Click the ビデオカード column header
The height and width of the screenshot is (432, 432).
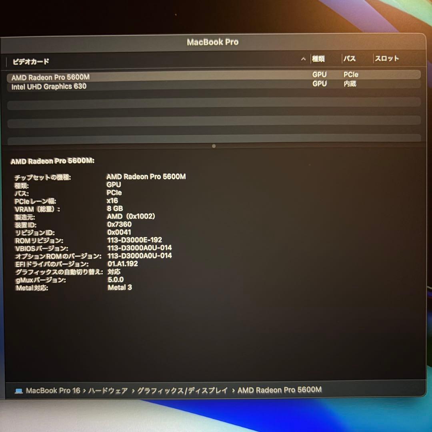pos(30,62)
